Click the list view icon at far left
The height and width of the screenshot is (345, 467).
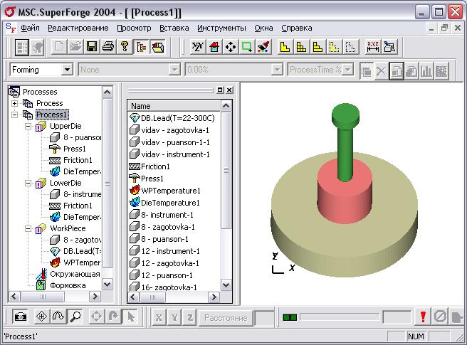click(22, 47)
